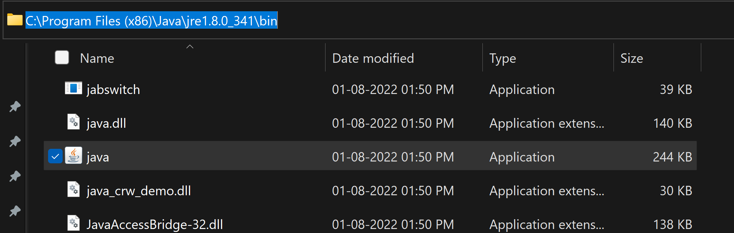
Task: Select the java_crw_demo.dll file name
Action: (139, 191)
